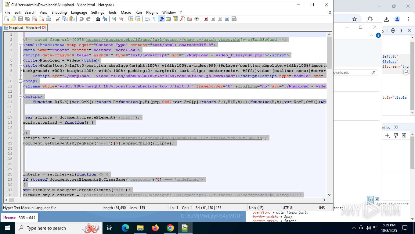Click the Paste clipboard icon

[72, 19]
